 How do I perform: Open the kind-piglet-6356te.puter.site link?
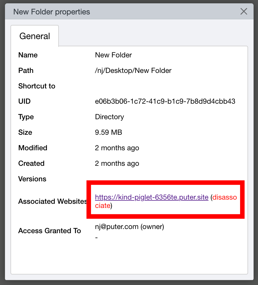point(152,197)
